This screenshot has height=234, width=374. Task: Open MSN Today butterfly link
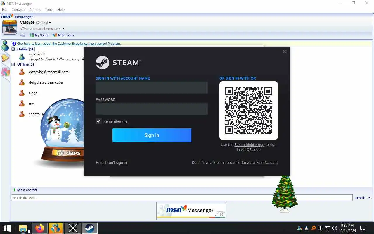click(63, 35)
